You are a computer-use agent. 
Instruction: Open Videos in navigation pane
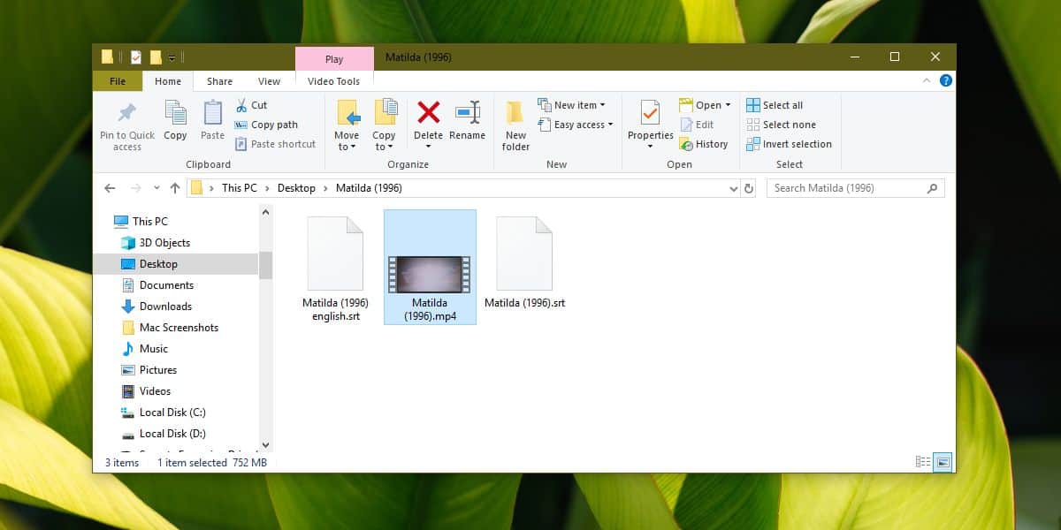click(x=146, y=391)
